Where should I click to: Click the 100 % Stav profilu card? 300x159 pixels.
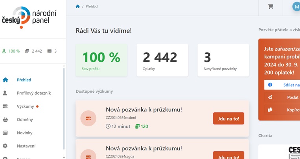(101, 60)
